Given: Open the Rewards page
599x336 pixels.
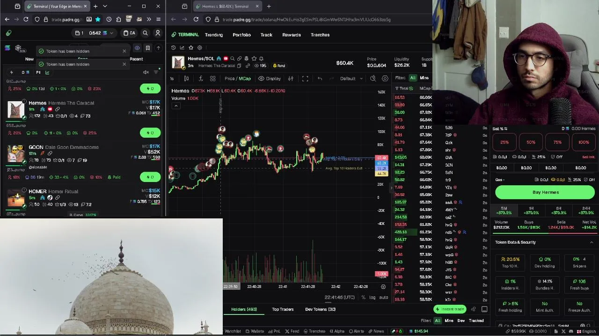Looking at the screenshot, I should point(292,35).
